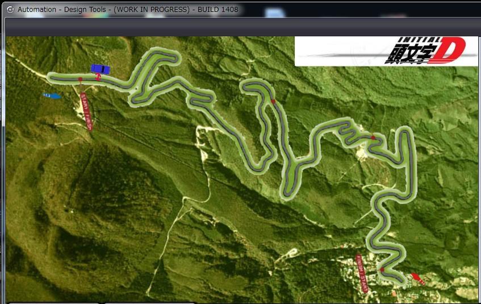The width and height of the screenshot is (481, 304).
Task: Click the red arrow marker beside the track end
Action: tap(418, 278)
